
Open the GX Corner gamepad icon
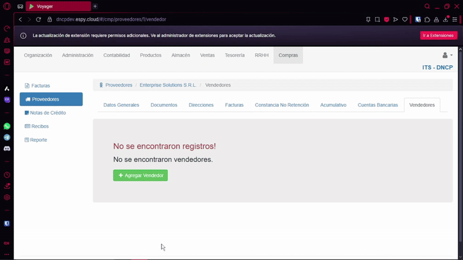click(20, 6)
